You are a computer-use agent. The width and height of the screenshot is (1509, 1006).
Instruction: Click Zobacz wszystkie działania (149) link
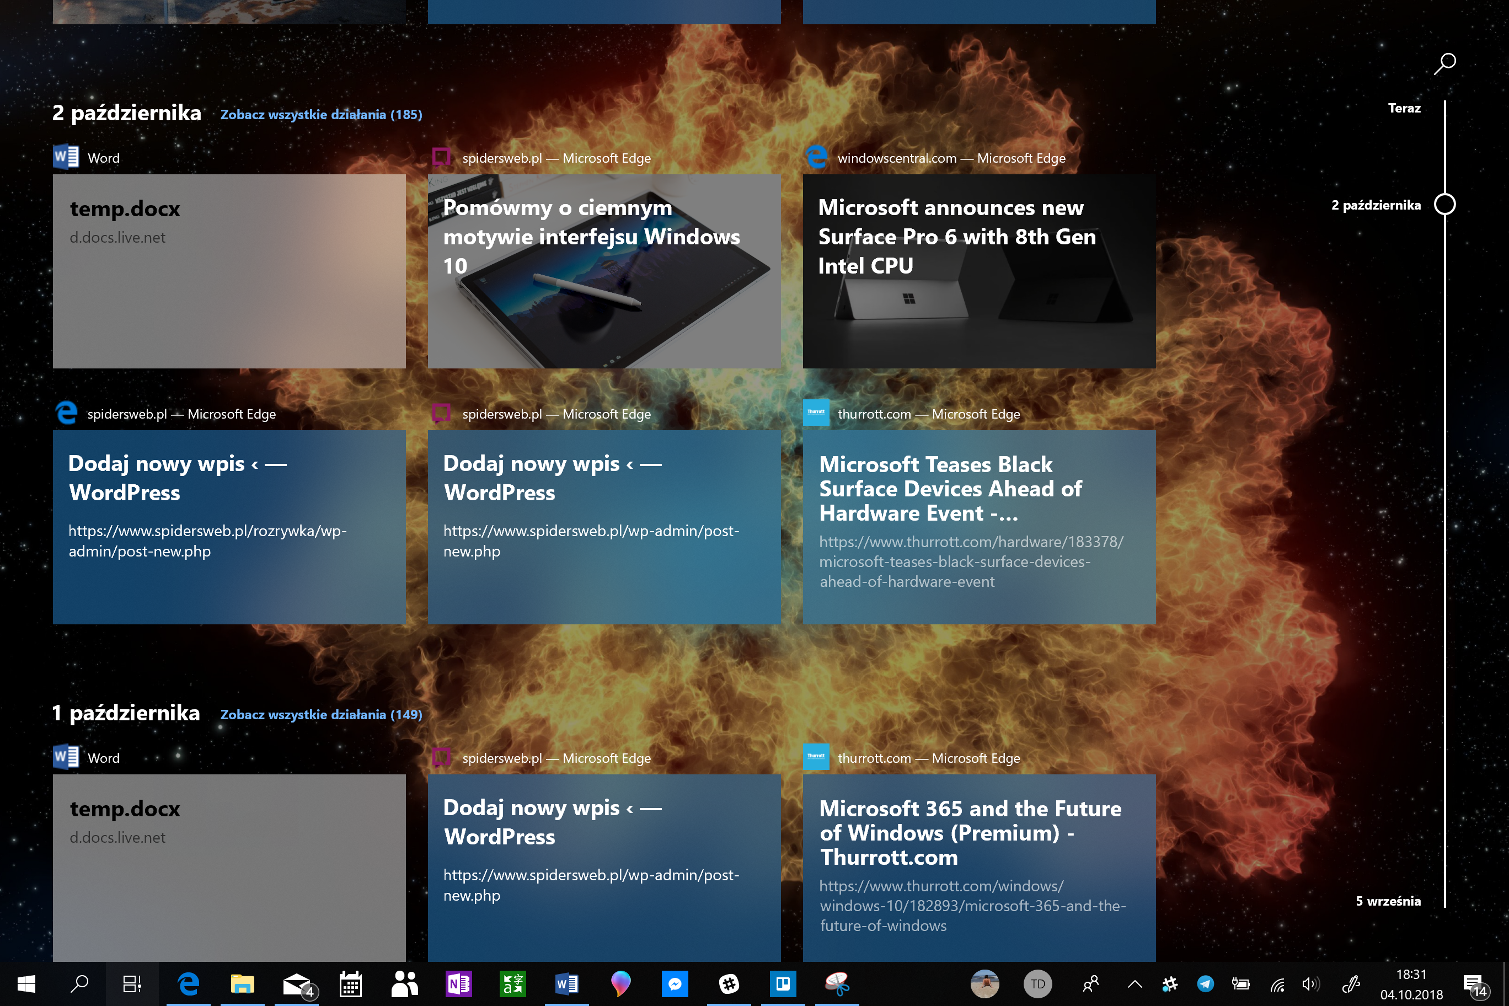[x=321, y=715]
